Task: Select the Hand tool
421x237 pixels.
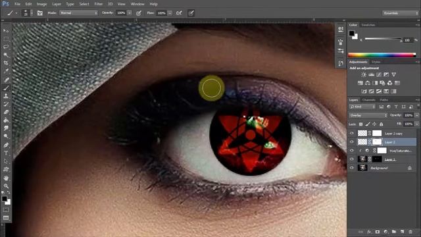Action: coord(6,178)
